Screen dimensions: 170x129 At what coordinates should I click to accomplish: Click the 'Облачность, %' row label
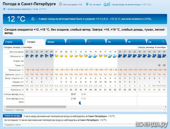click(17, 56)
